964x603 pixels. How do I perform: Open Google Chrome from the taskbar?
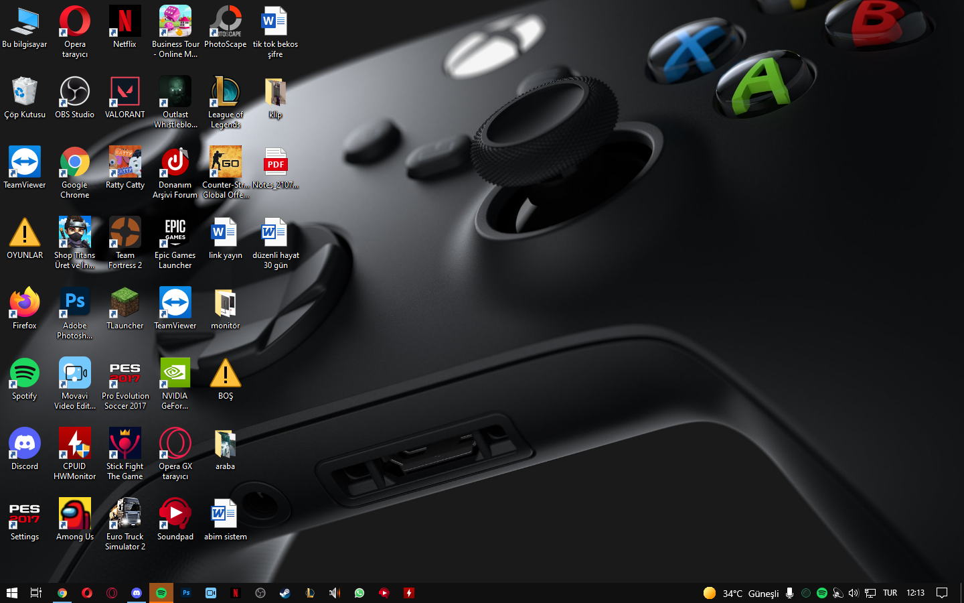[x=62, y=593]
